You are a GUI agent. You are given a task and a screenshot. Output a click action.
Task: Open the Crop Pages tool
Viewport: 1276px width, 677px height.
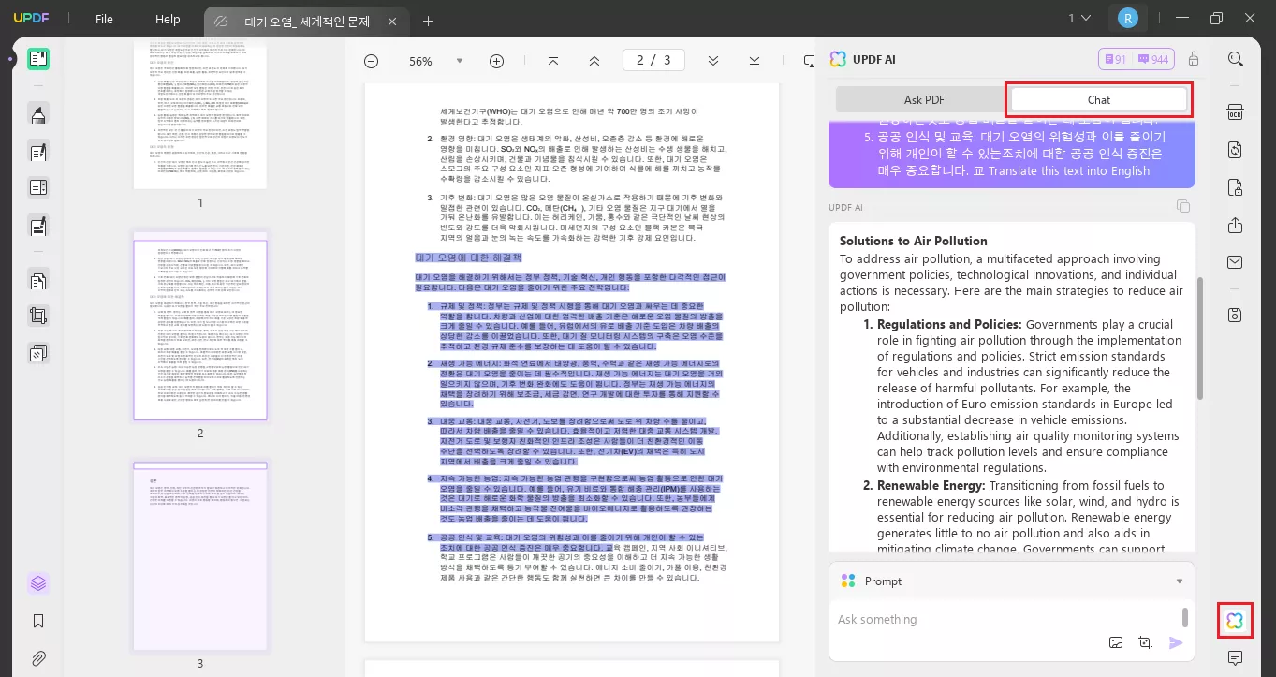click(x=38, y=317)
